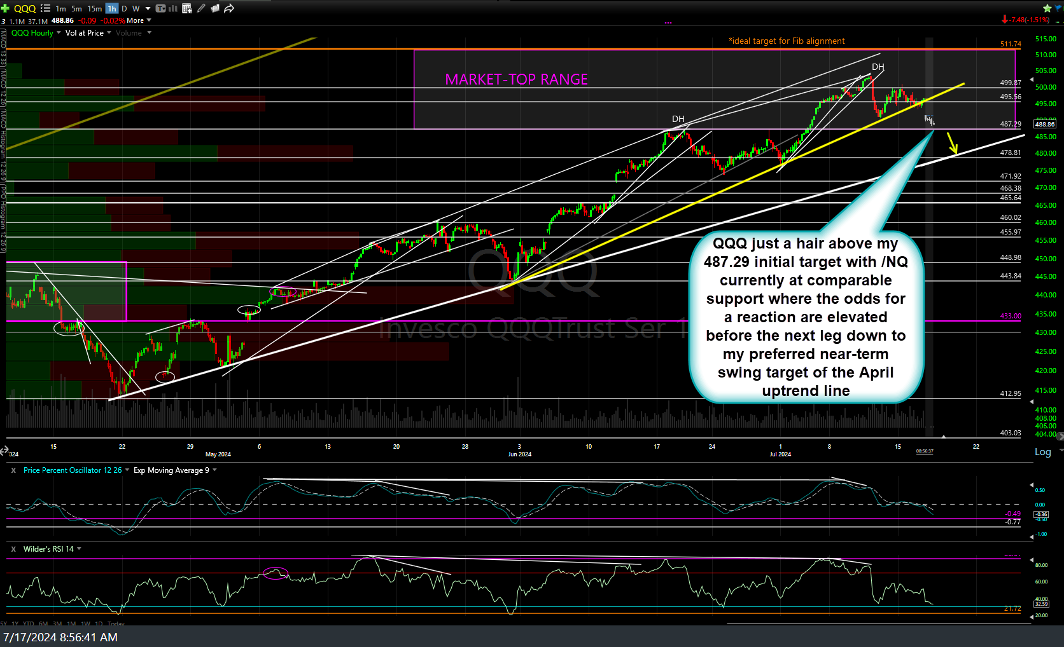Click the green plus add-symbol icon

pyautogui.click(x=5, y=8)
